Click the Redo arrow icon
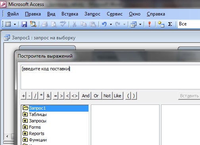 [x=117, y=24]
